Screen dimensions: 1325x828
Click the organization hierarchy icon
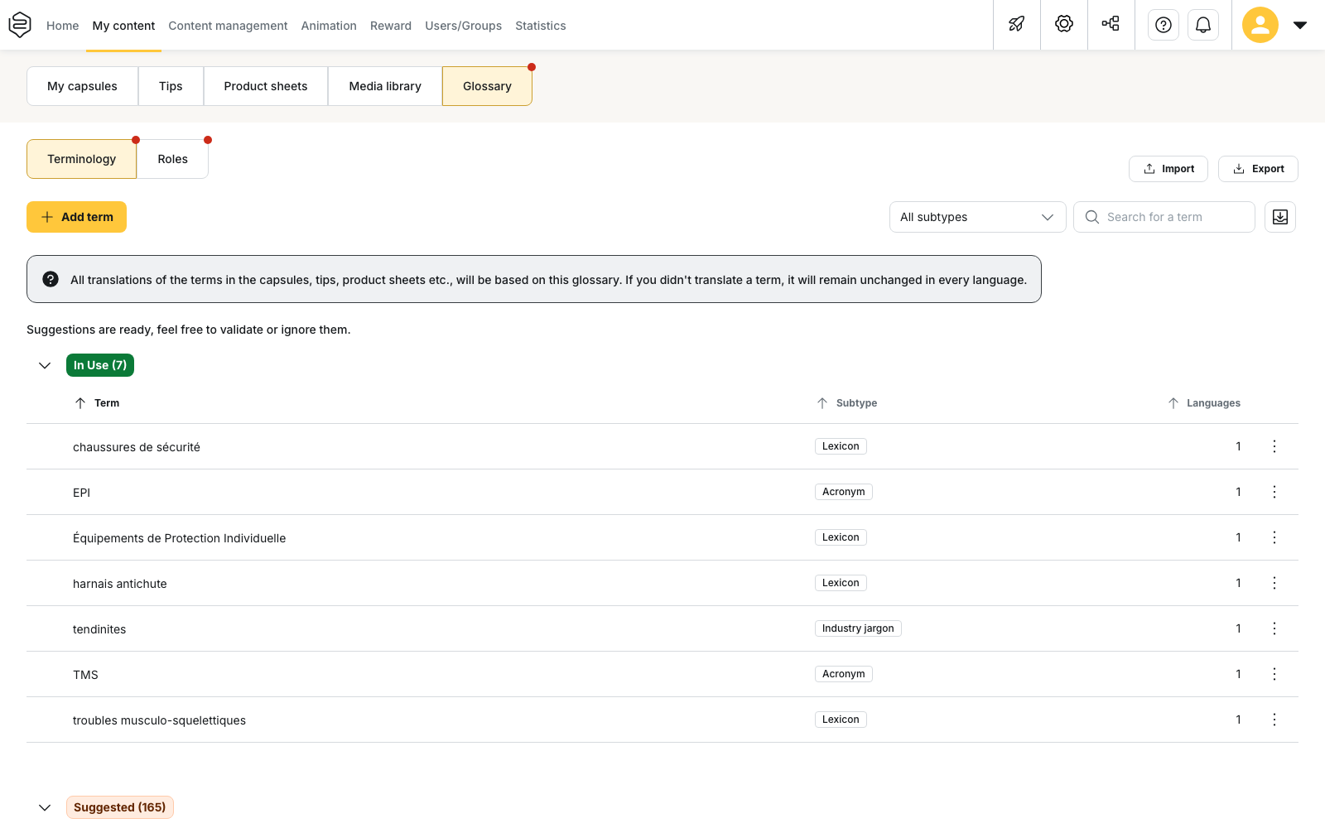point(1111,25)
